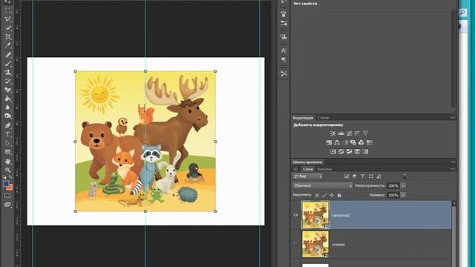
Task: Filter layers by pixel layers
Action: (x=347, y=177)
